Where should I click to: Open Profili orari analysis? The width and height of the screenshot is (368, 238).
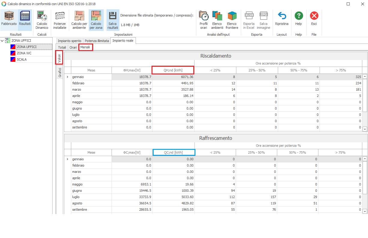point(204,20)
